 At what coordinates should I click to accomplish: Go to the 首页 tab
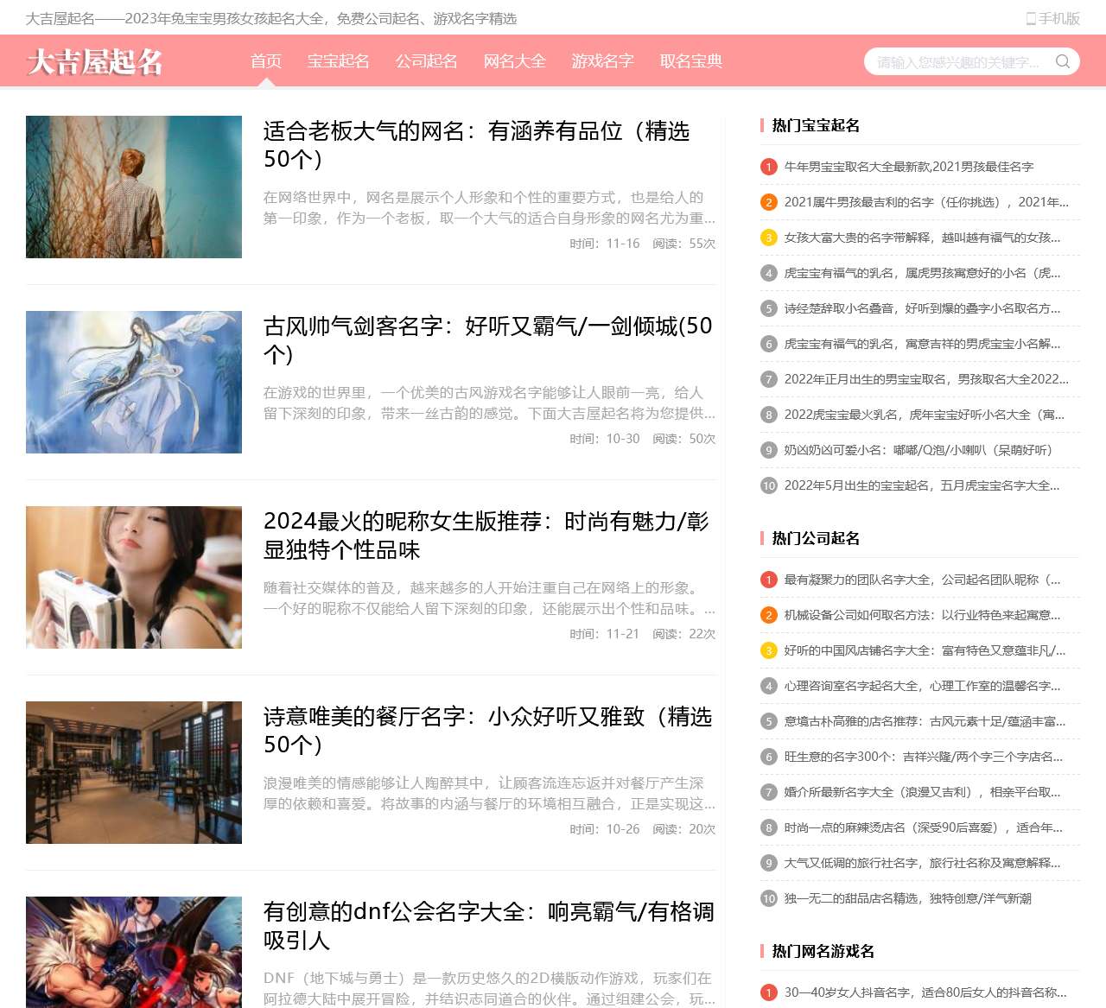tap(266, 61)
